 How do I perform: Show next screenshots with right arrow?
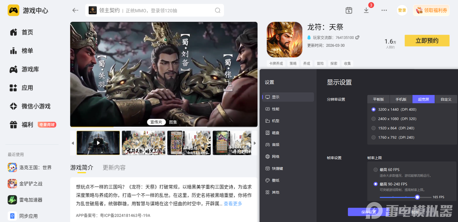[255, 143]
